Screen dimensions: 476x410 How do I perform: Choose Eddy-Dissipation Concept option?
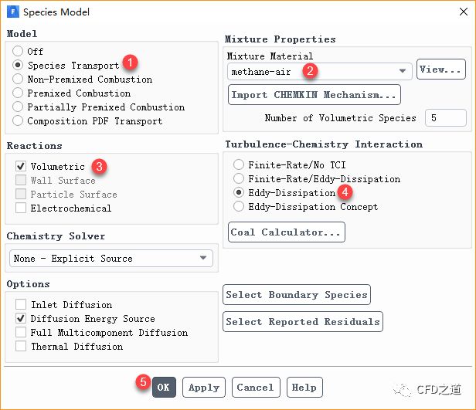tap(240, 207)
